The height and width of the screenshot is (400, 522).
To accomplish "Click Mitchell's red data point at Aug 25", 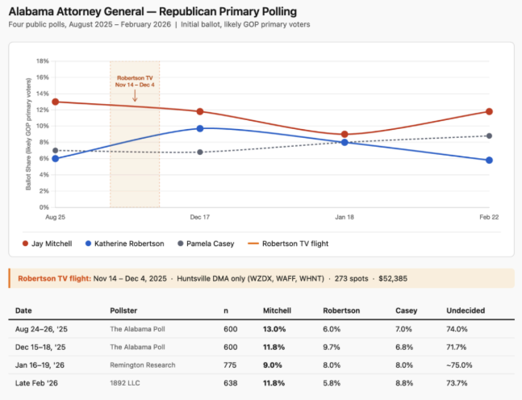I will coord(55,102).
